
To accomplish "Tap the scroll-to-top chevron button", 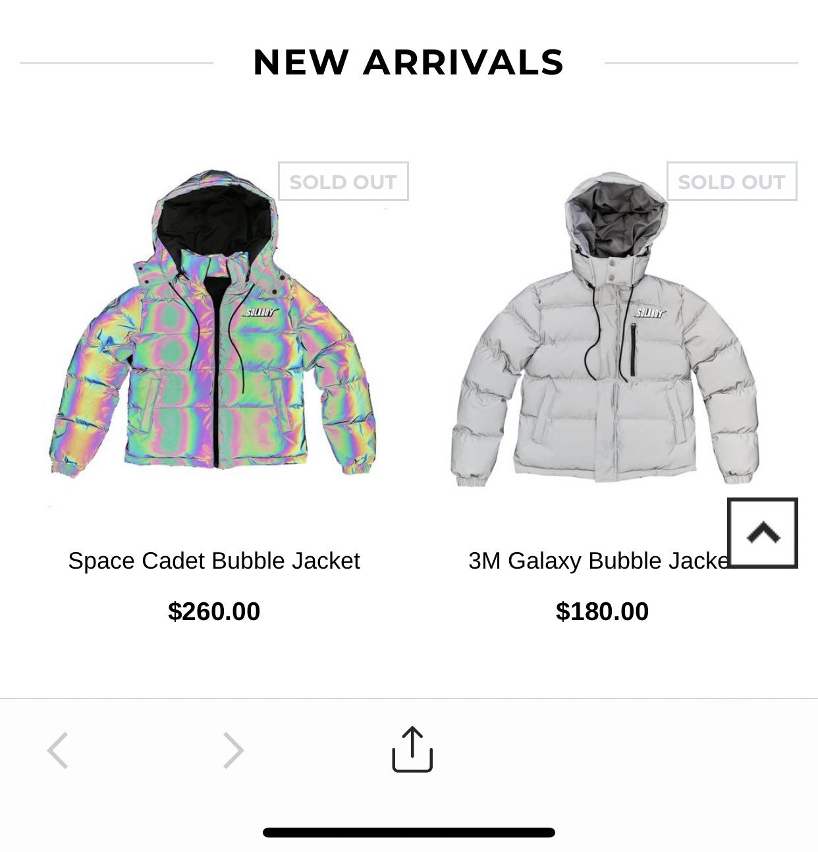I will [762, 532].
